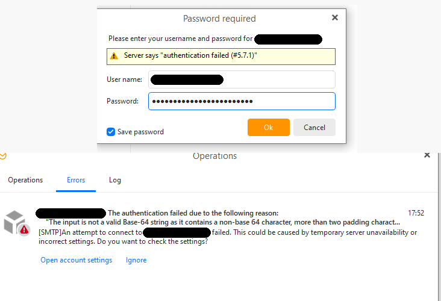Confirm credentials with the Ok button
This screenshot has width=441, height=301.
(x=269, y=127)
